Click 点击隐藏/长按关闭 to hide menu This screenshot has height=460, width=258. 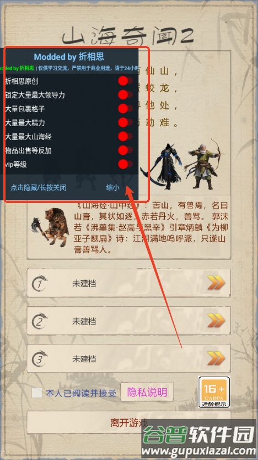tap(39, 187)
